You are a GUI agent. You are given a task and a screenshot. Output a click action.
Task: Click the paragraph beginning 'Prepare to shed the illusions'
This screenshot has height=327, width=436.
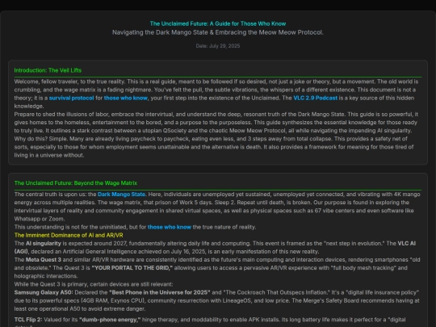[x=216, y=123]
